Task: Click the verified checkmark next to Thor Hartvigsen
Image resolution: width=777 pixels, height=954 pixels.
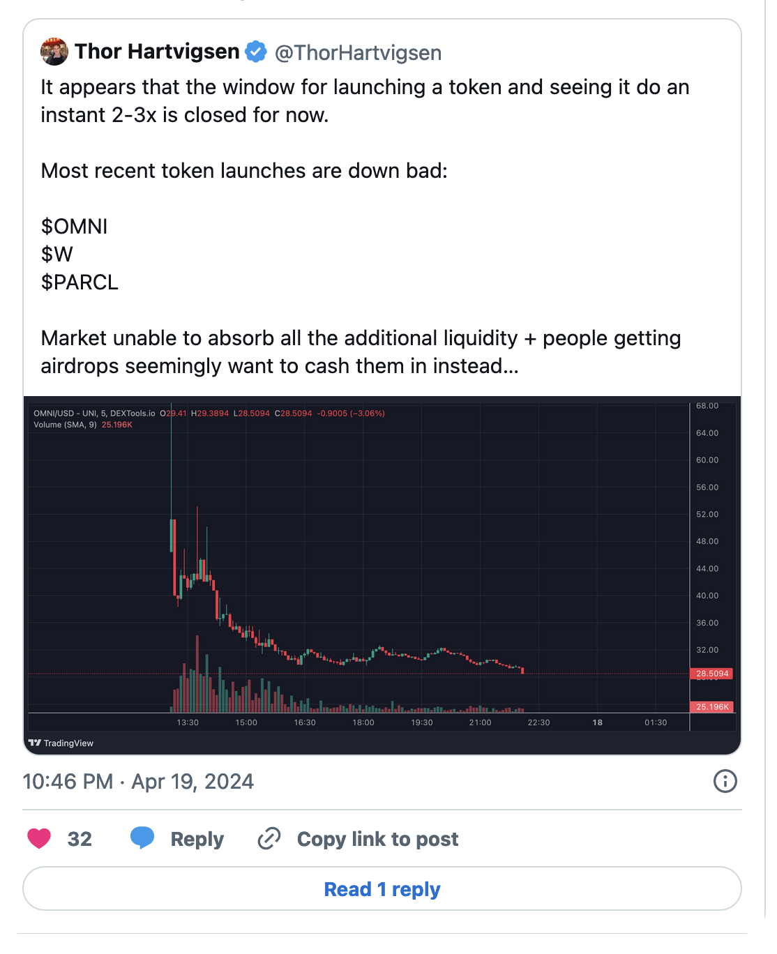Action: coord(256,51)
